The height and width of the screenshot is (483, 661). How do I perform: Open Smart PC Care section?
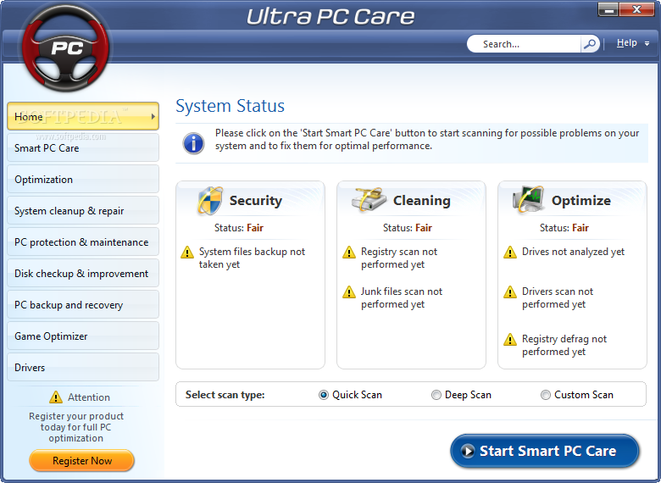pos(83,147)
